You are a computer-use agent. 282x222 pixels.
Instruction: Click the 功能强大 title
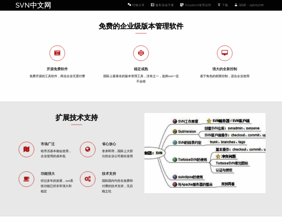[47, 174]
